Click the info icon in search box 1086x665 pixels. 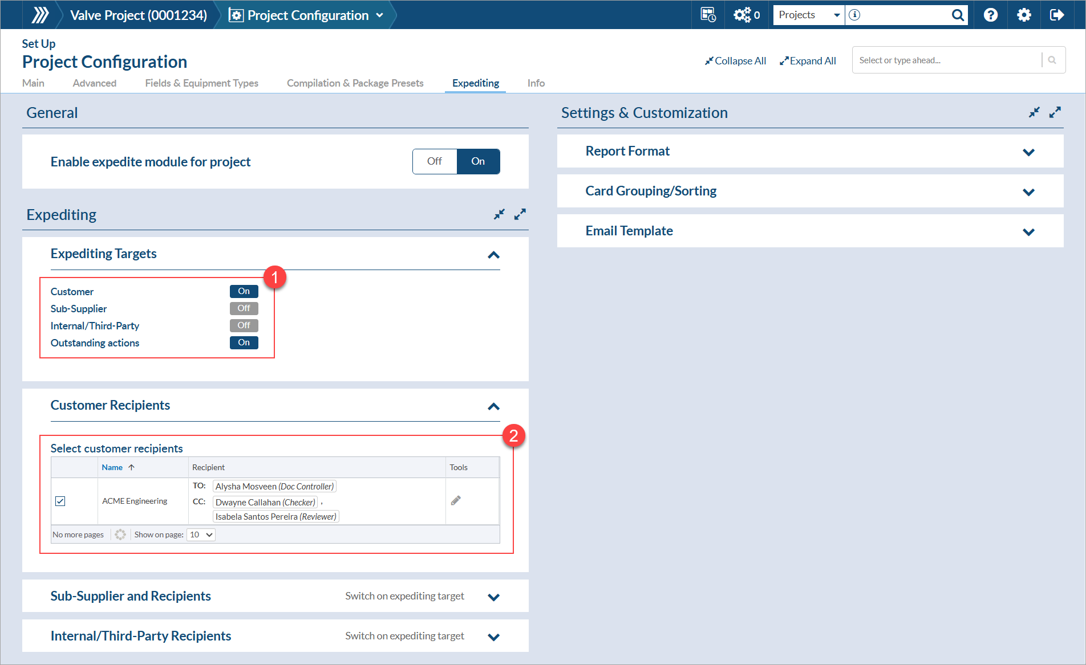coord(854,15)
